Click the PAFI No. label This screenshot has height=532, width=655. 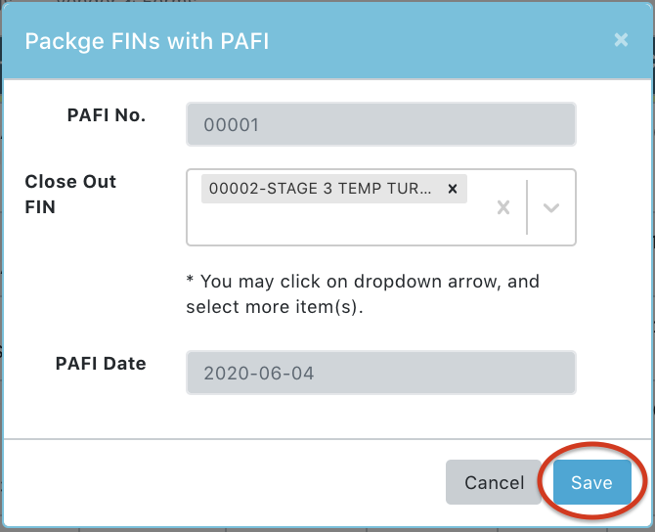tap(107, 115)
